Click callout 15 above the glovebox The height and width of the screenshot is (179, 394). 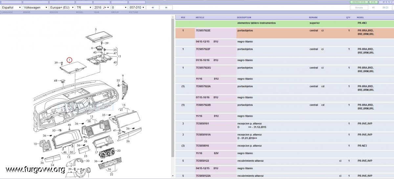(124, 105)
